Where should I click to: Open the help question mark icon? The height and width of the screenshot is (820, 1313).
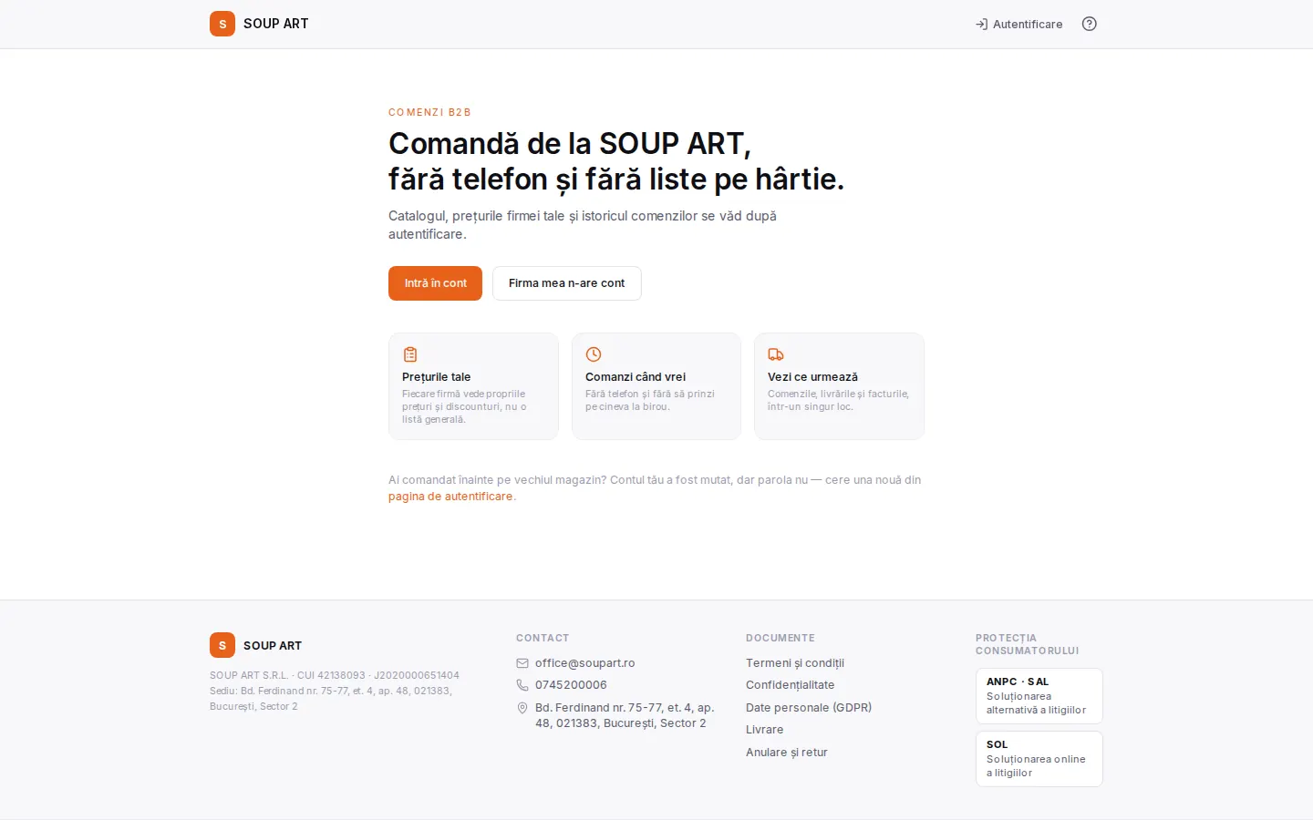[x=1089, y=24]
